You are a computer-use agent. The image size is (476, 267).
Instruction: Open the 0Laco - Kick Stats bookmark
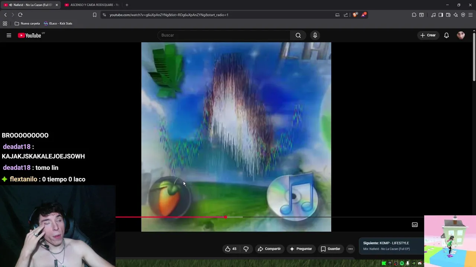(58, 23)
